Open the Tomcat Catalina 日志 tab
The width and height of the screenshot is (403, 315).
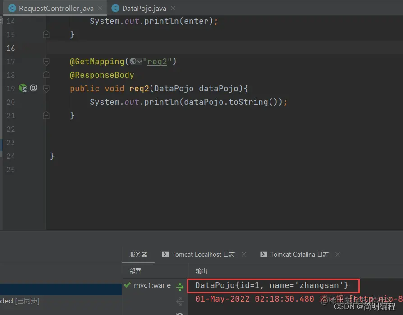pyautogui.click(x=299, y=254)
